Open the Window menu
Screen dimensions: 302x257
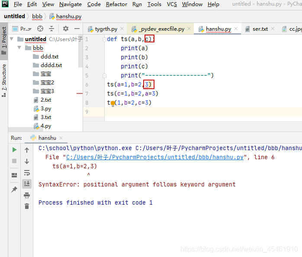[x=192, y=4]
